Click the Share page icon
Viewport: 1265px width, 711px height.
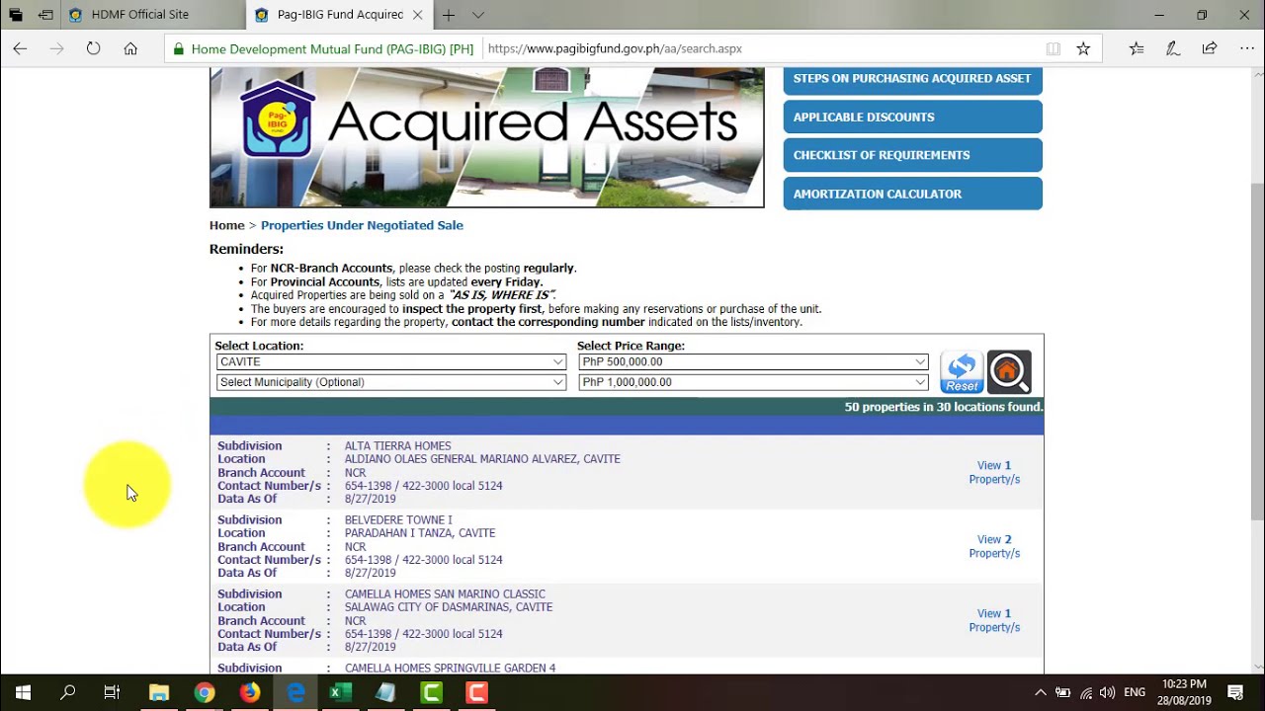click(x=1209, y=48)
